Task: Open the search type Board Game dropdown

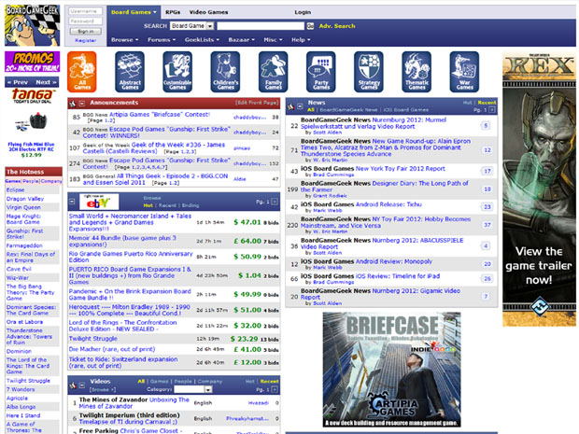Action: click(x=192, y=26)
